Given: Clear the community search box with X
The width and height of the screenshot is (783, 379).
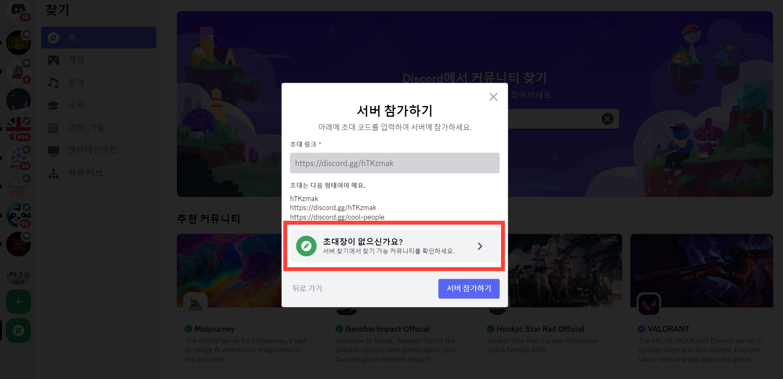Looking at the screenshot, I should point(607,119).
